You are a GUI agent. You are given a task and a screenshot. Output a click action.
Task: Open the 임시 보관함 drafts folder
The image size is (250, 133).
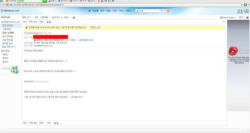pyautogui.click(x=8, y=33)
